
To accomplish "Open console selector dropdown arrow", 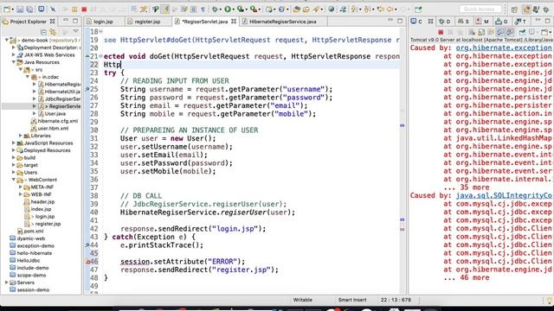I will click(x=537, y=32).
